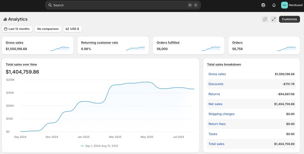Click the fullscreen expand arrows icon
This screenshot has width=304, height=154.
click(x=274, y=19)
